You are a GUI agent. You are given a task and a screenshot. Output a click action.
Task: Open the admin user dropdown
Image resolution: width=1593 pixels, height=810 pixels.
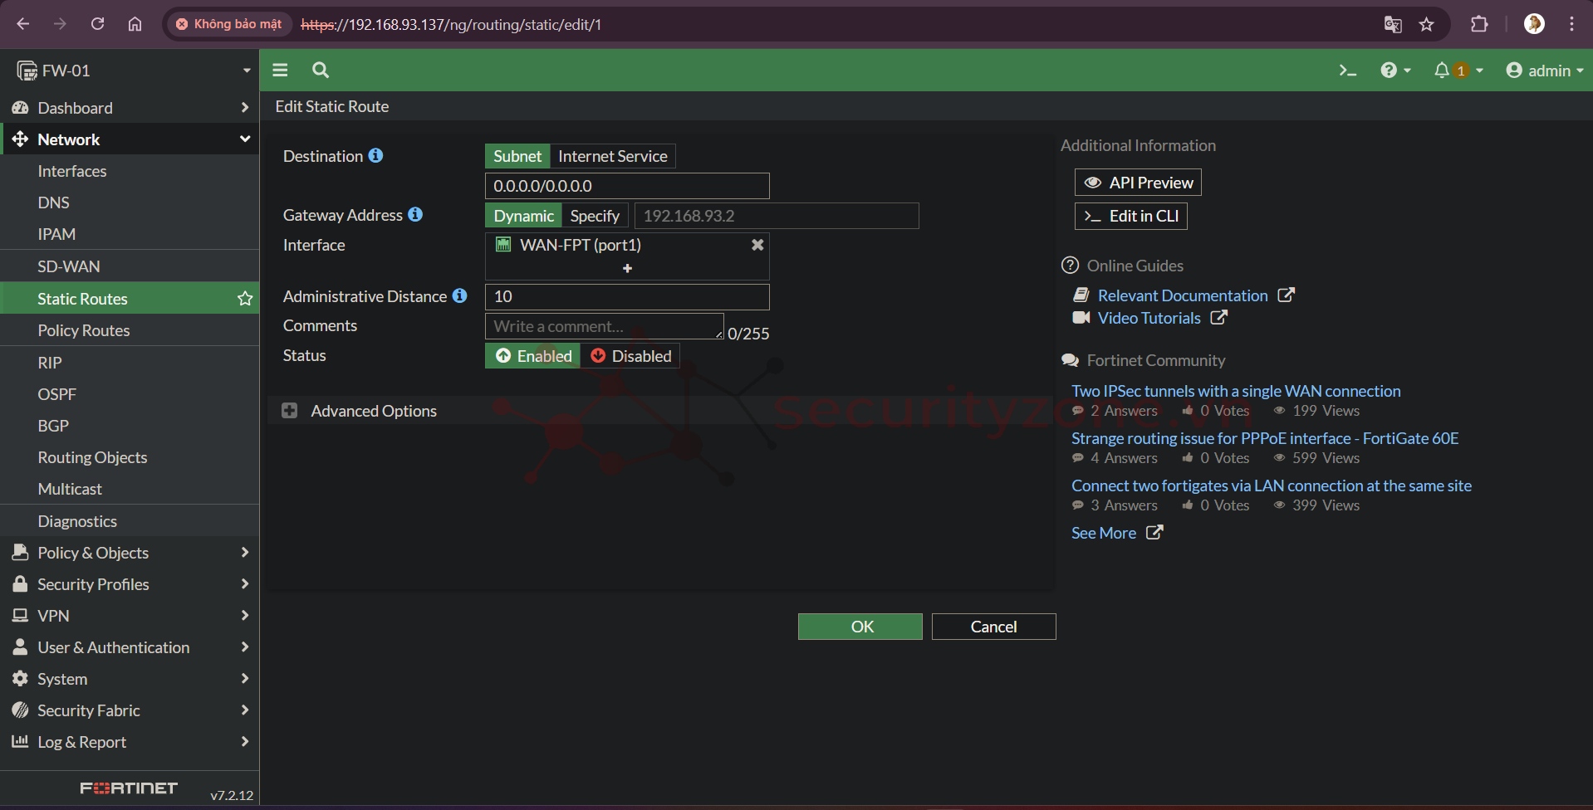(1544, 71)
